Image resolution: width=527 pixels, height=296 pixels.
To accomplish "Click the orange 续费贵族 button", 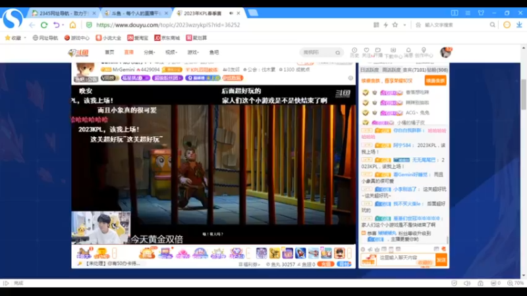I will pyautogui.click(x=435, y=80).
